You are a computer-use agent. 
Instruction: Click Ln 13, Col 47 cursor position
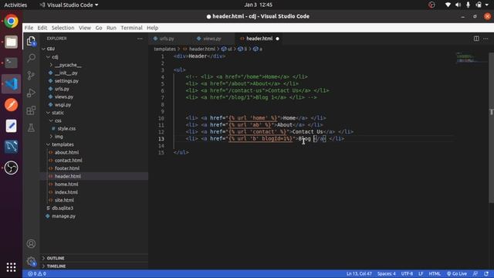click(359, 273)
